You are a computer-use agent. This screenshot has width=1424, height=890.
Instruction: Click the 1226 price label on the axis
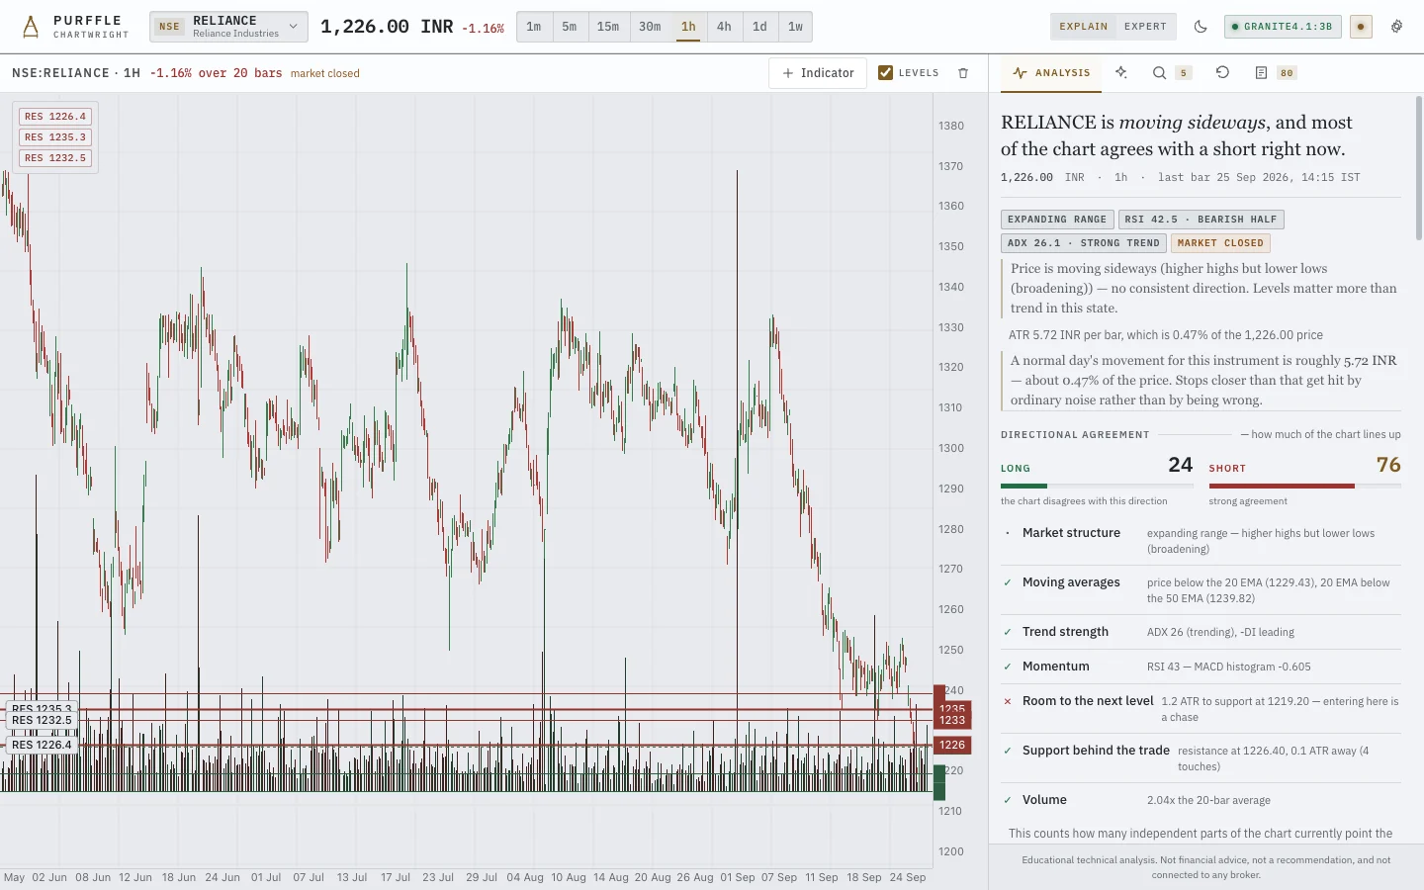tap(952, 745)
